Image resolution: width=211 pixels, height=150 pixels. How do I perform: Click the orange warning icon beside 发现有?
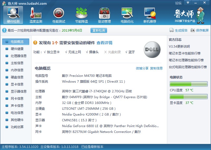35,43
